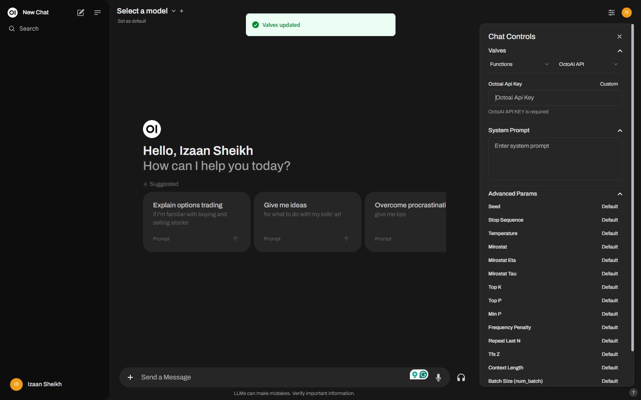Click the Suggested label
641x400 pixels.
[164, 184]
